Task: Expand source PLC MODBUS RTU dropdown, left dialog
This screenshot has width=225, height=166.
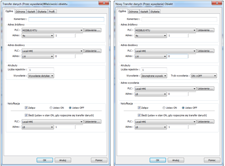Action: tap(52, 30)
